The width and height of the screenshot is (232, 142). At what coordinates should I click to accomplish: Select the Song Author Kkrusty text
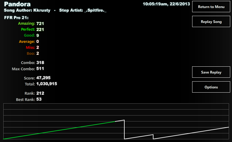pos(27,10)
